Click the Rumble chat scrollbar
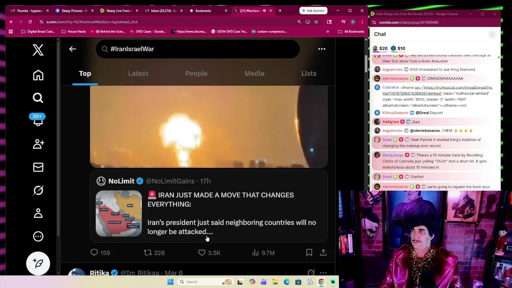The width and height of the screenshot is (512, 288). [x=499, y=122]
